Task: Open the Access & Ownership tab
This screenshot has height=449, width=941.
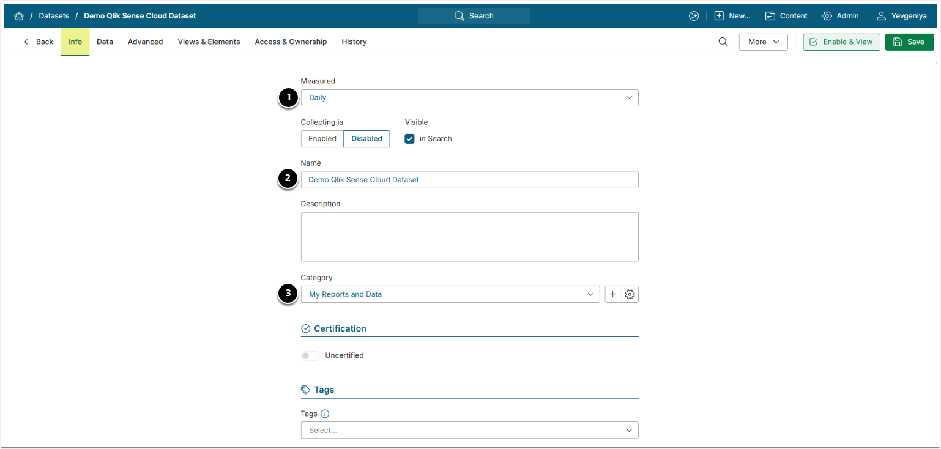Action: [x=291, y=42]
